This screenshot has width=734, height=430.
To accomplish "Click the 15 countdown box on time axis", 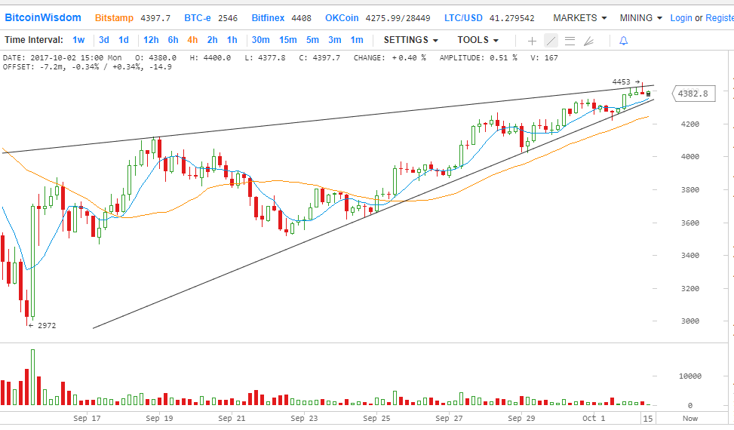I will pos(647,418).
